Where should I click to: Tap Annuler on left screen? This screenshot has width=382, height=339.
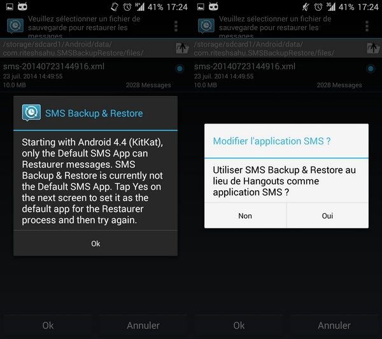143,326
